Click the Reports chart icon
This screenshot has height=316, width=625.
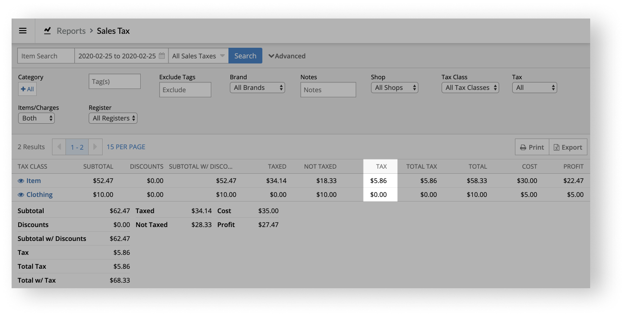[x=47, y=31]
